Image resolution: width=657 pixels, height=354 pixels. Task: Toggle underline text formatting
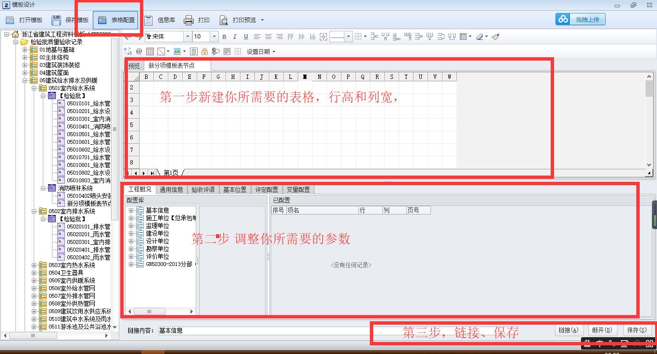point(246,37)
